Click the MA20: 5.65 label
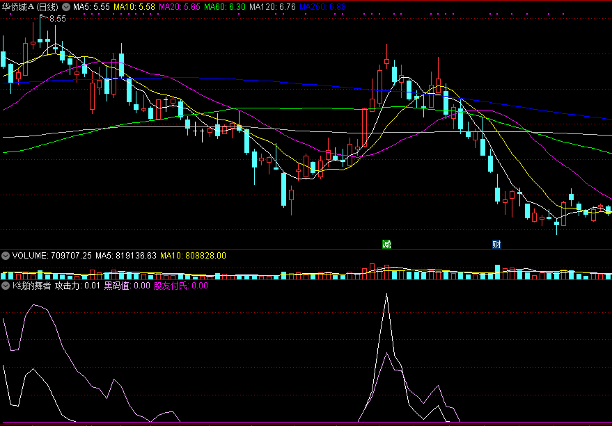Viewport: 612px width, 426px height. pyautogui.click(x=180, y=7)
